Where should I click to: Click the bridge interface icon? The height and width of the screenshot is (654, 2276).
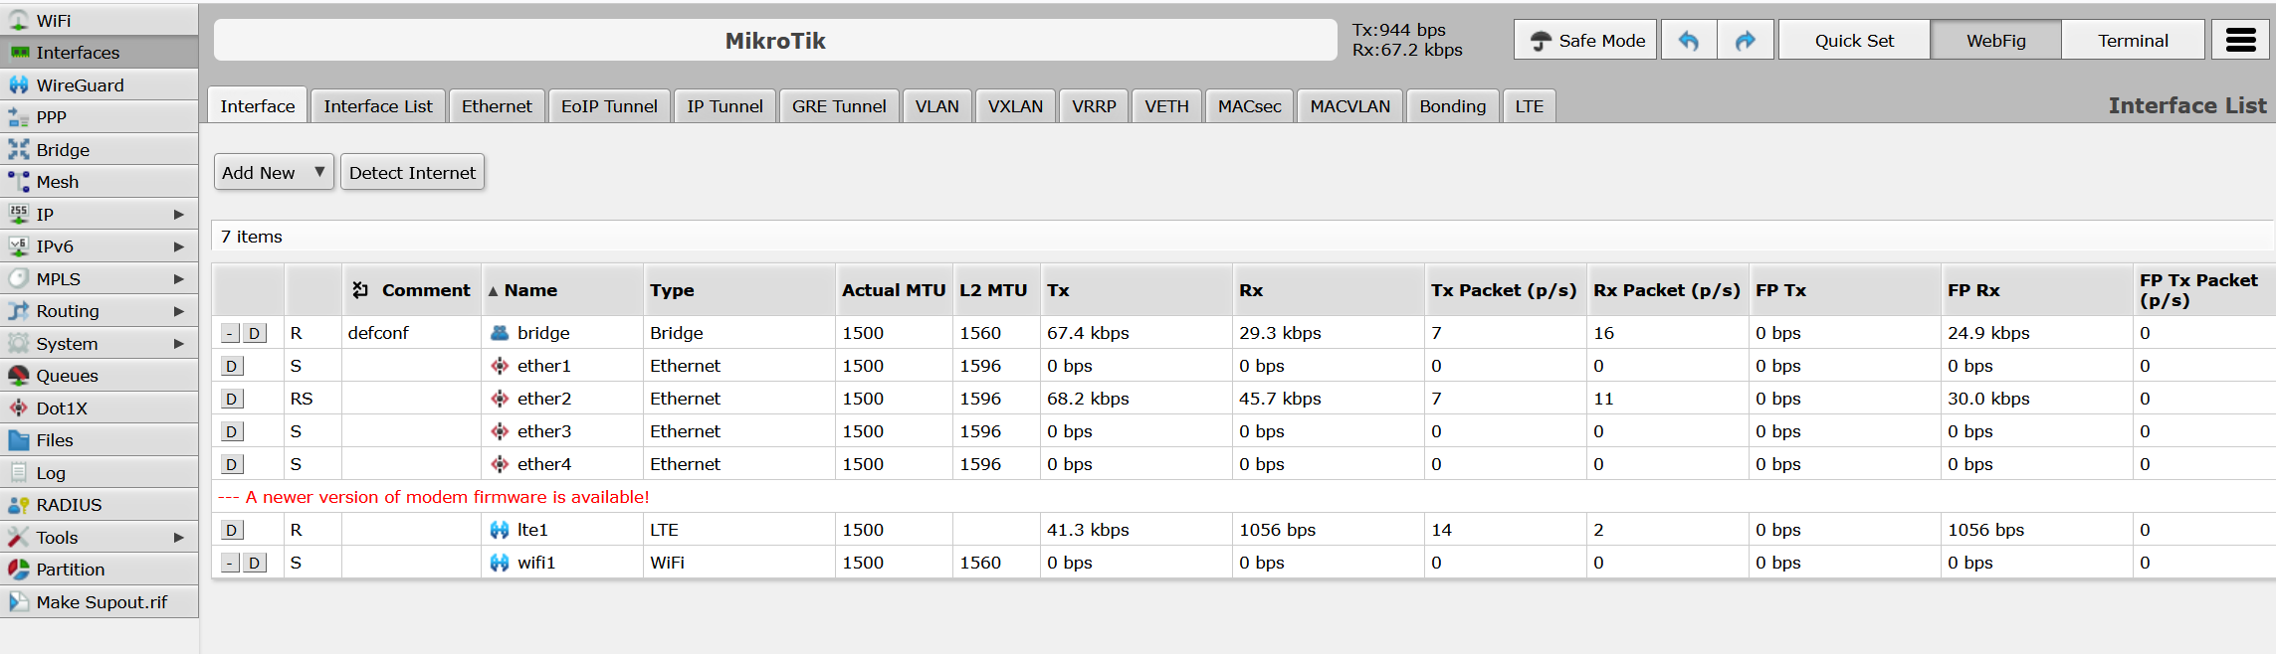point(500,333)
